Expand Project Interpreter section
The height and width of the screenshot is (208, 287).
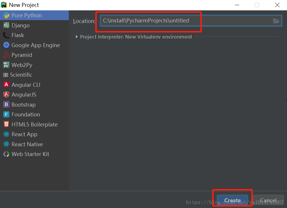pos(77,37)
